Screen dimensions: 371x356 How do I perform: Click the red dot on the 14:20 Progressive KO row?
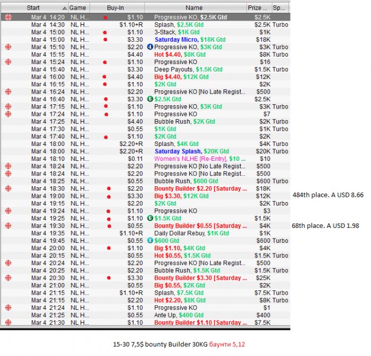(x=105, y=17)
